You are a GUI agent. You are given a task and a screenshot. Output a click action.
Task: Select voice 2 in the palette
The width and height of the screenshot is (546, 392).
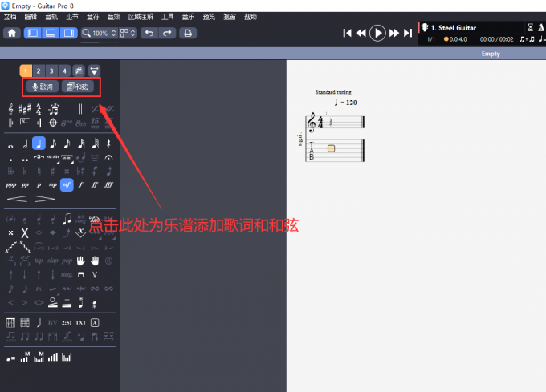(x=39, y=71)
